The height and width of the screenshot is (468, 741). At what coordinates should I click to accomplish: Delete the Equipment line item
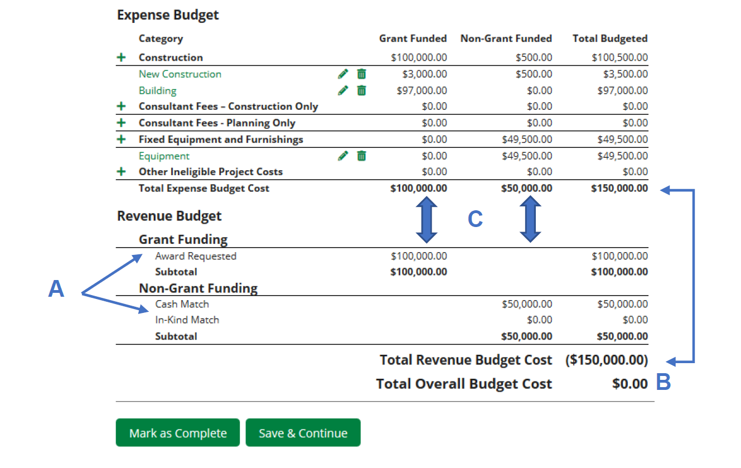(361, 156)
